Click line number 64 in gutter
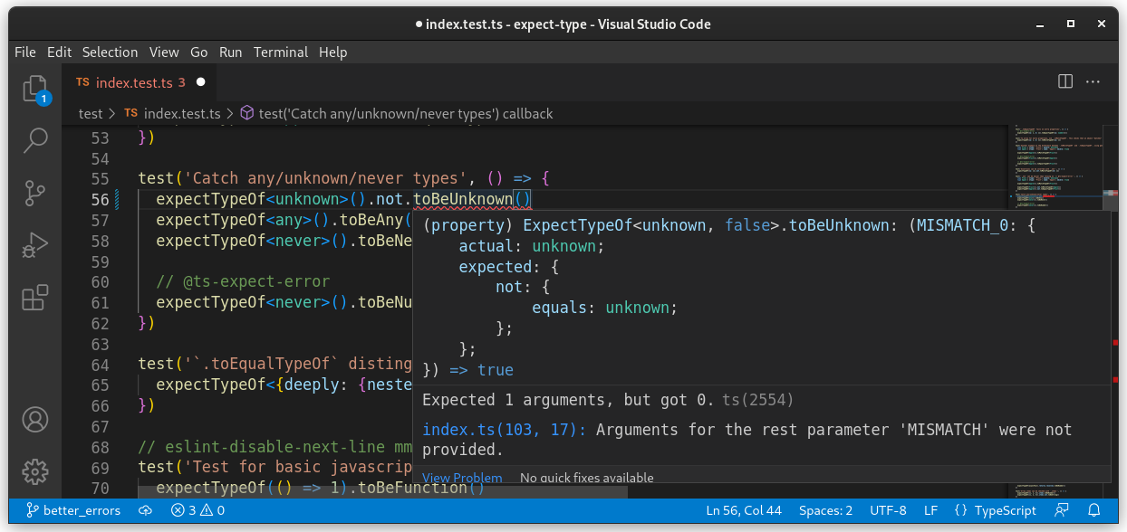The height and width of the screenshot is (532, 1127). [101, 365]
